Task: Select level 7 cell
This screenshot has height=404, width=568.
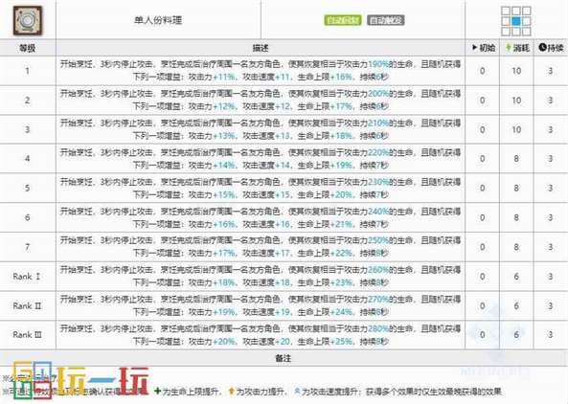Action: [x=28, y=247]
